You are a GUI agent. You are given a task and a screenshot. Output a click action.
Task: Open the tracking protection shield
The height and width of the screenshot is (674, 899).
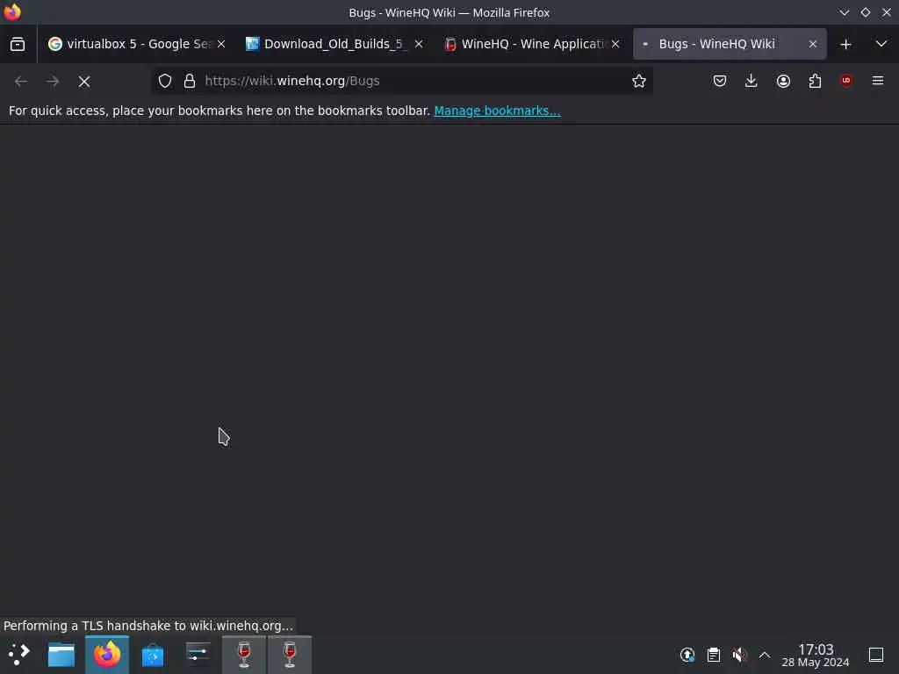pos(165,81)
